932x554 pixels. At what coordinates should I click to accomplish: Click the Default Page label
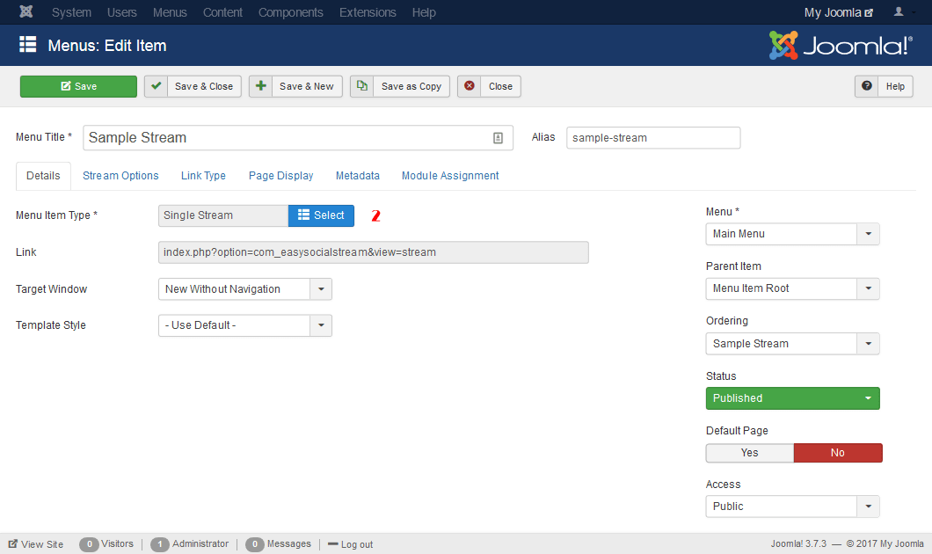pos(737,431)
